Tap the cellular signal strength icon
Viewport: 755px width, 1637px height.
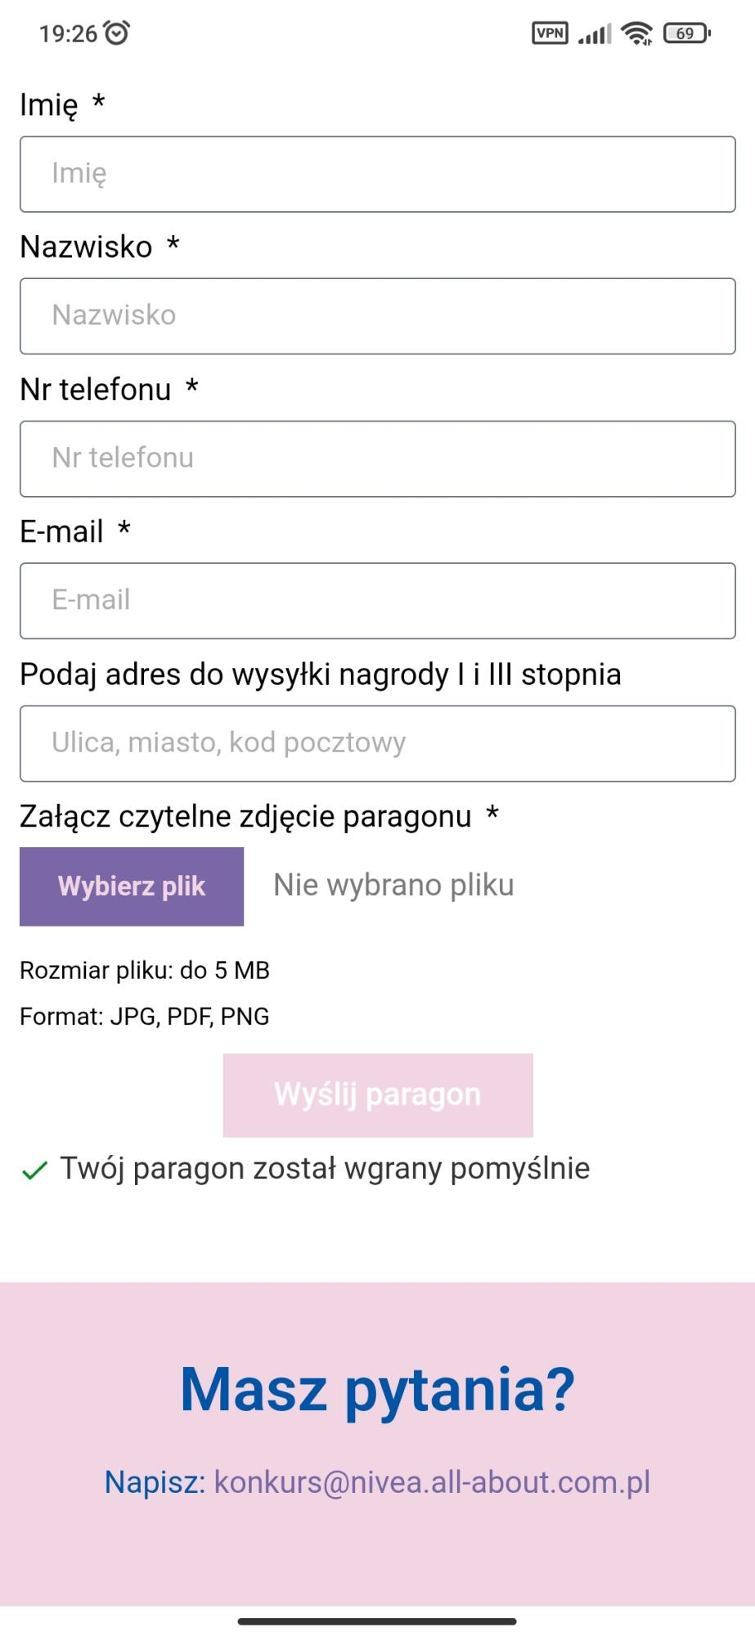tap(595, 34)
